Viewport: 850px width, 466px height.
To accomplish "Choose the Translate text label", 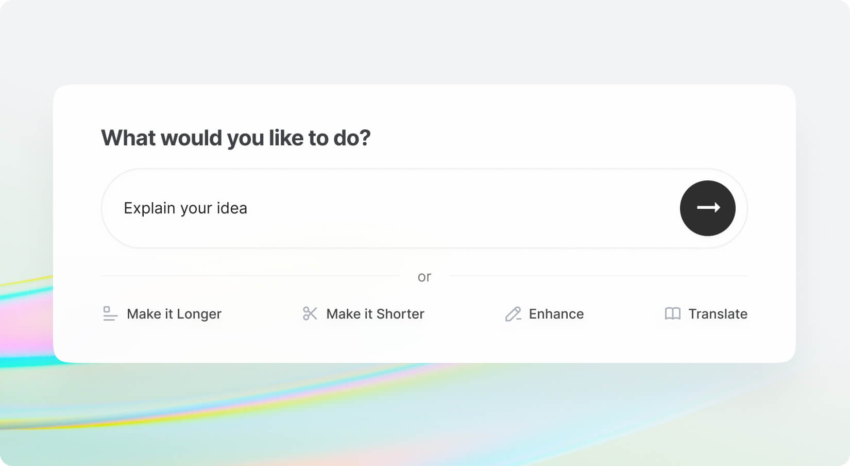I will click(x=718, y=314).
